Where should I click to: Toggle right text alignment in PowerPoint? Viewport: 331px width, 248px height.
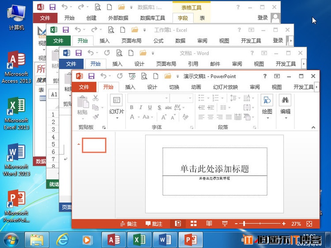coord(219,116)
